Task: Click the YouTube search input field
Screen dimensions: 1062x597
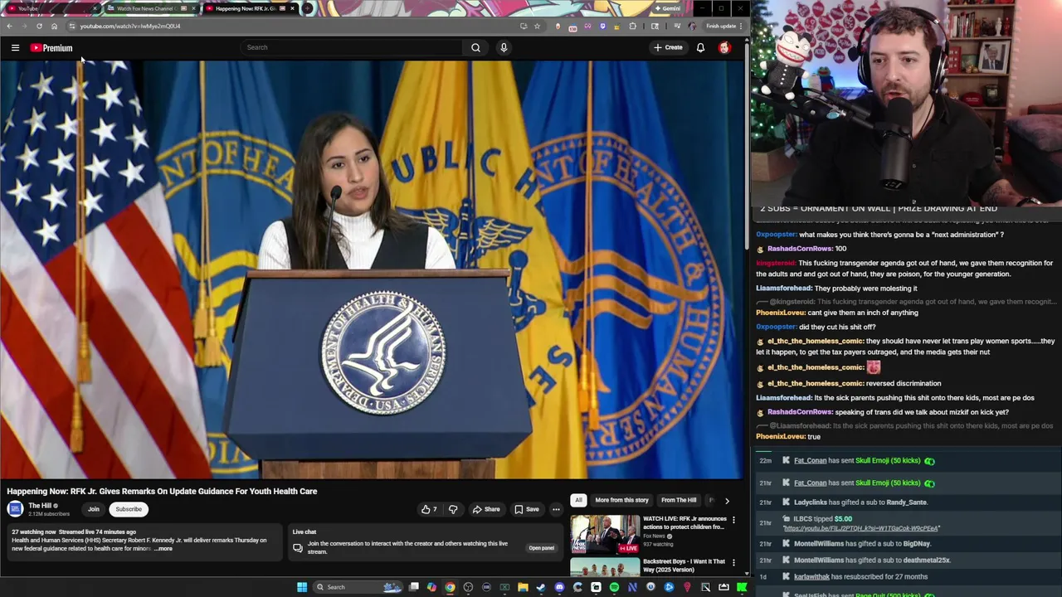Action: (x=353, y=47)
